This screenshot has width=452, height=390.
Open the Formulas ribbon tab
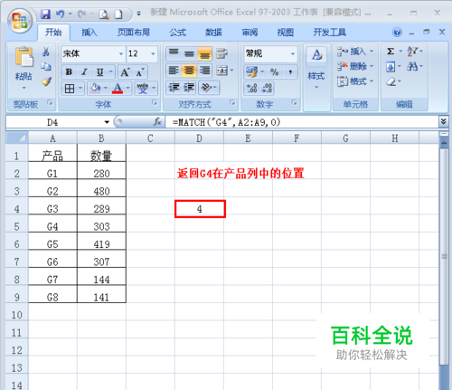[177, 32]
